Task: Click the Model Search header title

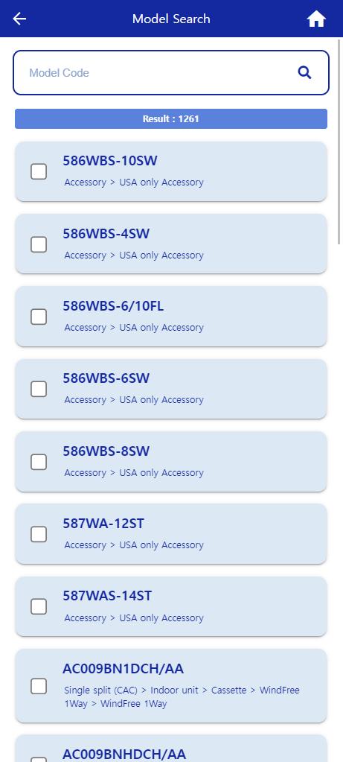Action: (171, 19)
